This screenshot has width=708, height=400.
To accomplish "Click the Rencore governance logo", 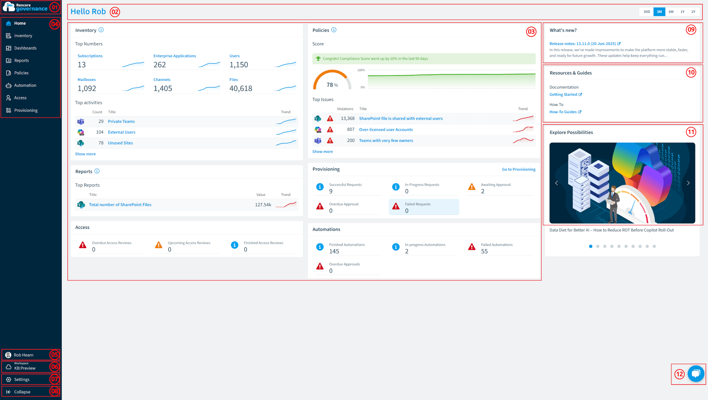I will [x=25, y=7].
